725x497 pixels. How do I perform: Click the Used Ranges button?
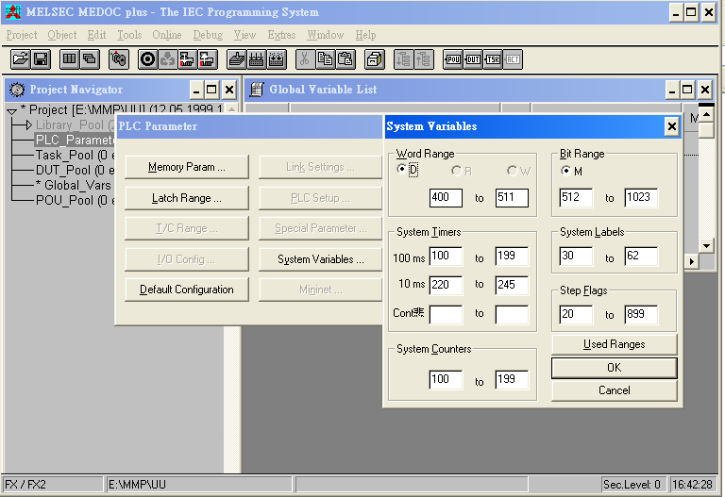click(x=614, y=344)
